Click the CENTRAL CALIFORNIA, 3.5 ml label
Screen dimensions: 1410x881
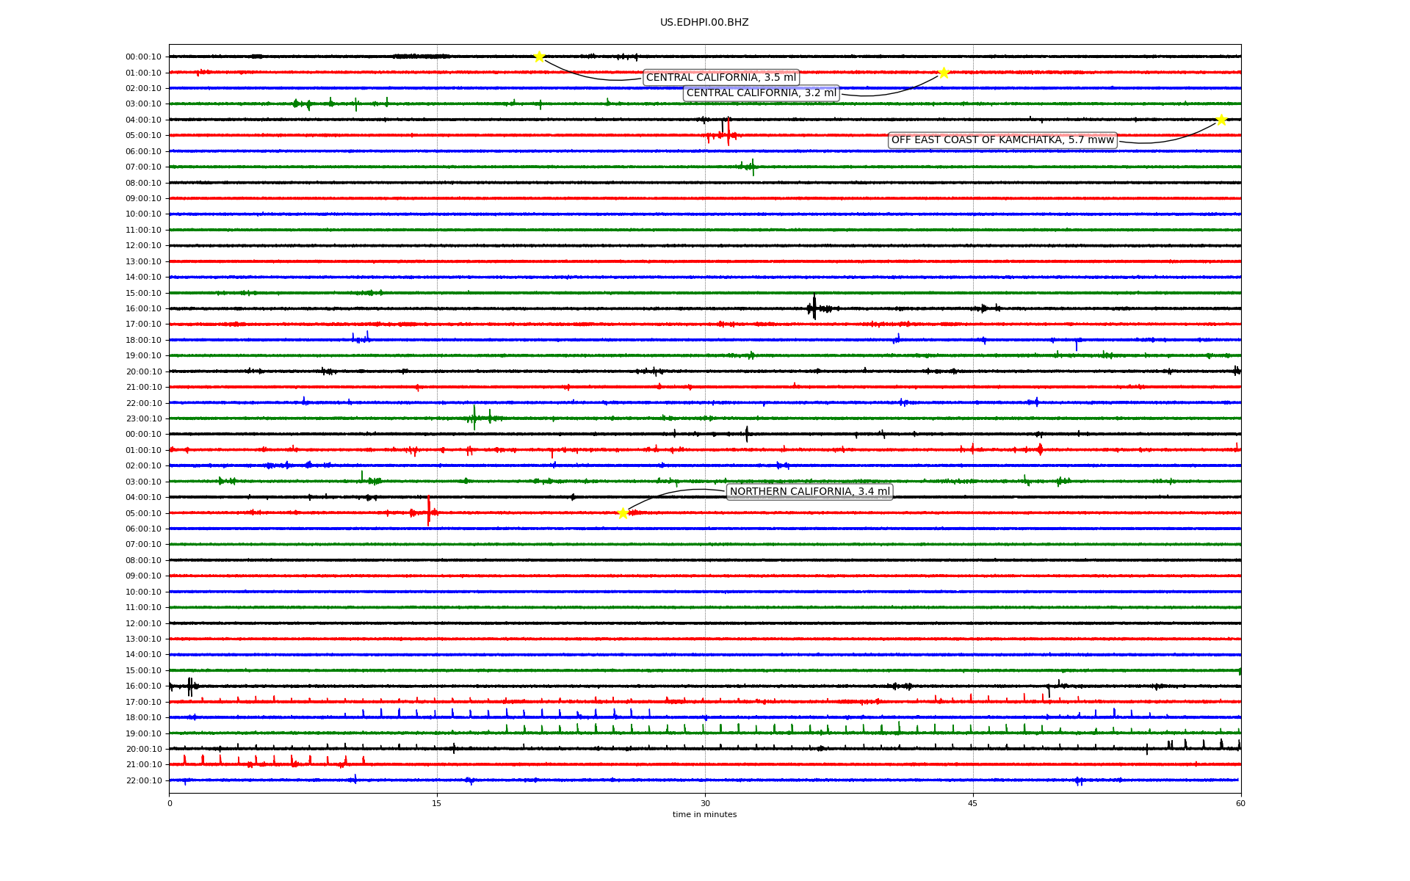pos(720,78)
